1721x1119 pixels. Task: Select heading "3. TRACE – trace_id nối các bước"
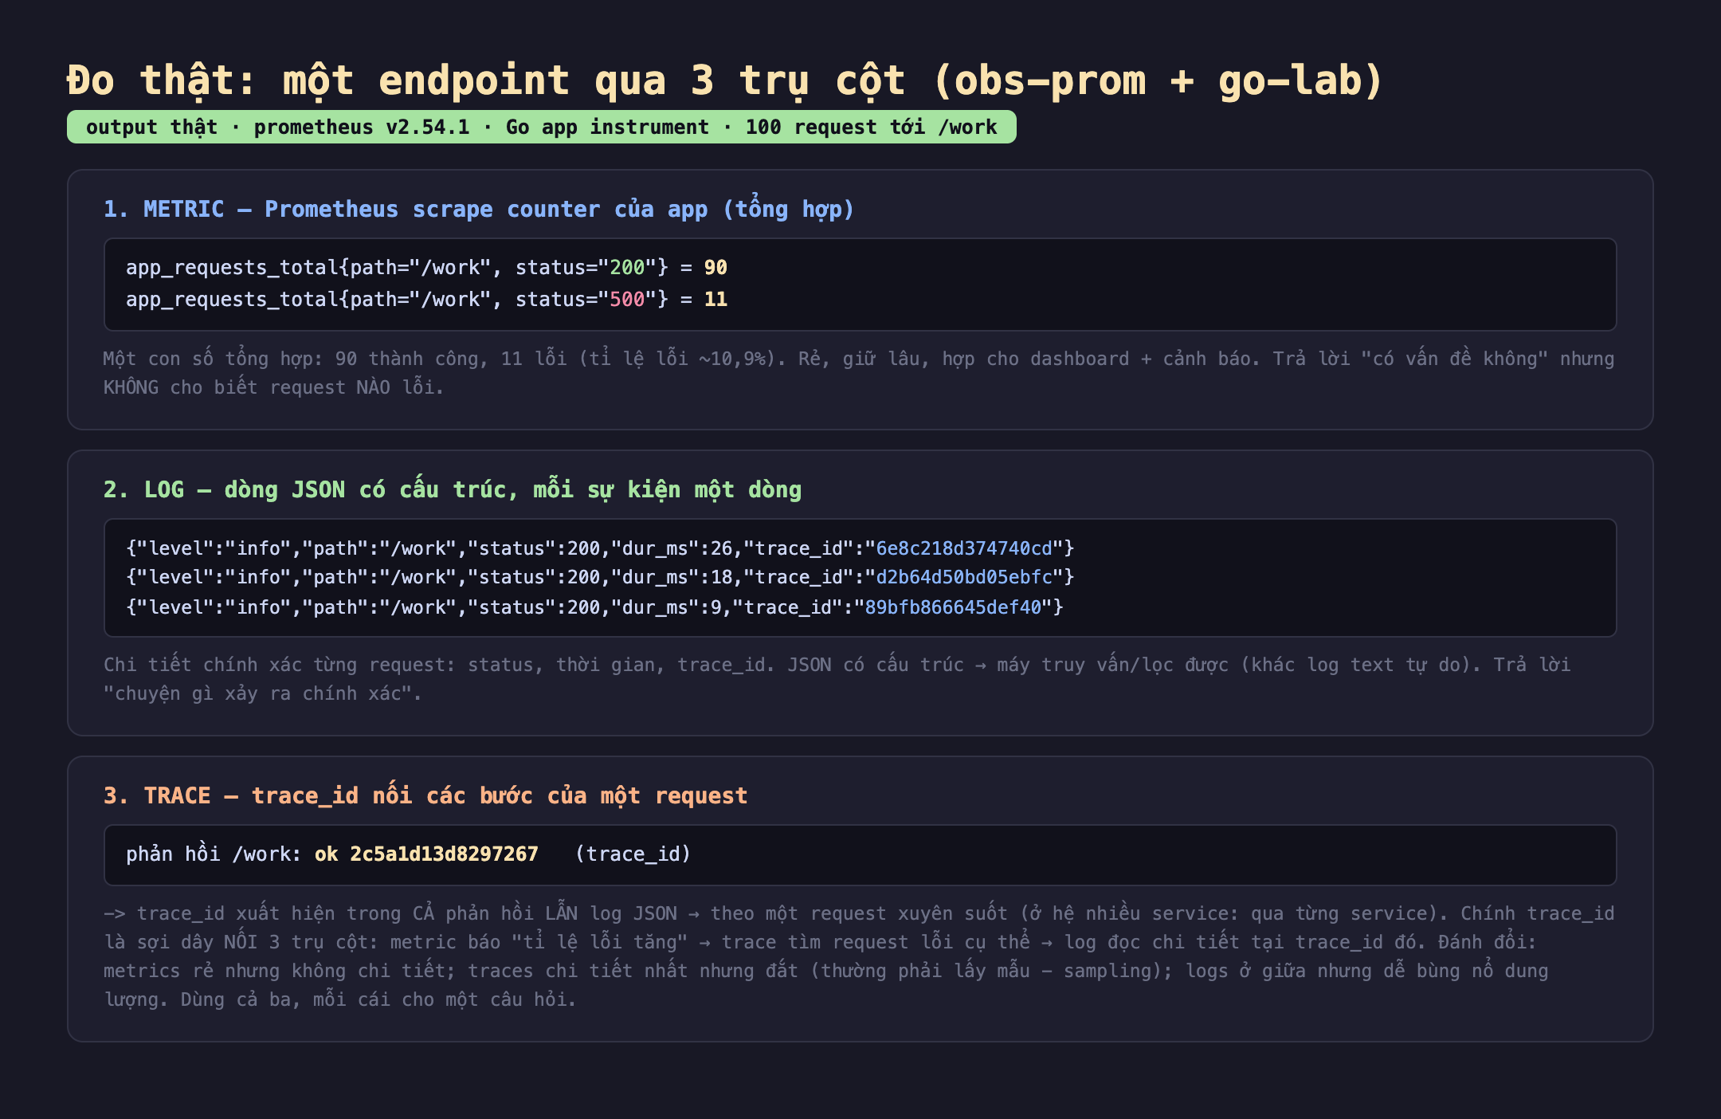coord(425,795)
